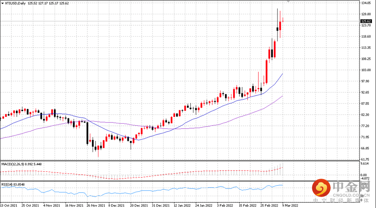Click the 15 Feb 2022 date label
This screenshot has width=376, height=208.
248,206
